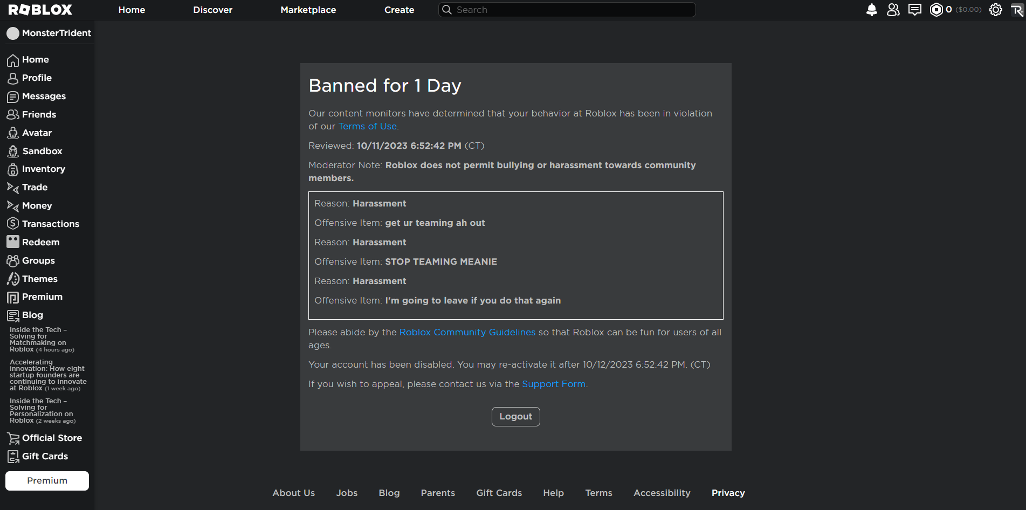Open the Official Store

click(x=52, y=438)
